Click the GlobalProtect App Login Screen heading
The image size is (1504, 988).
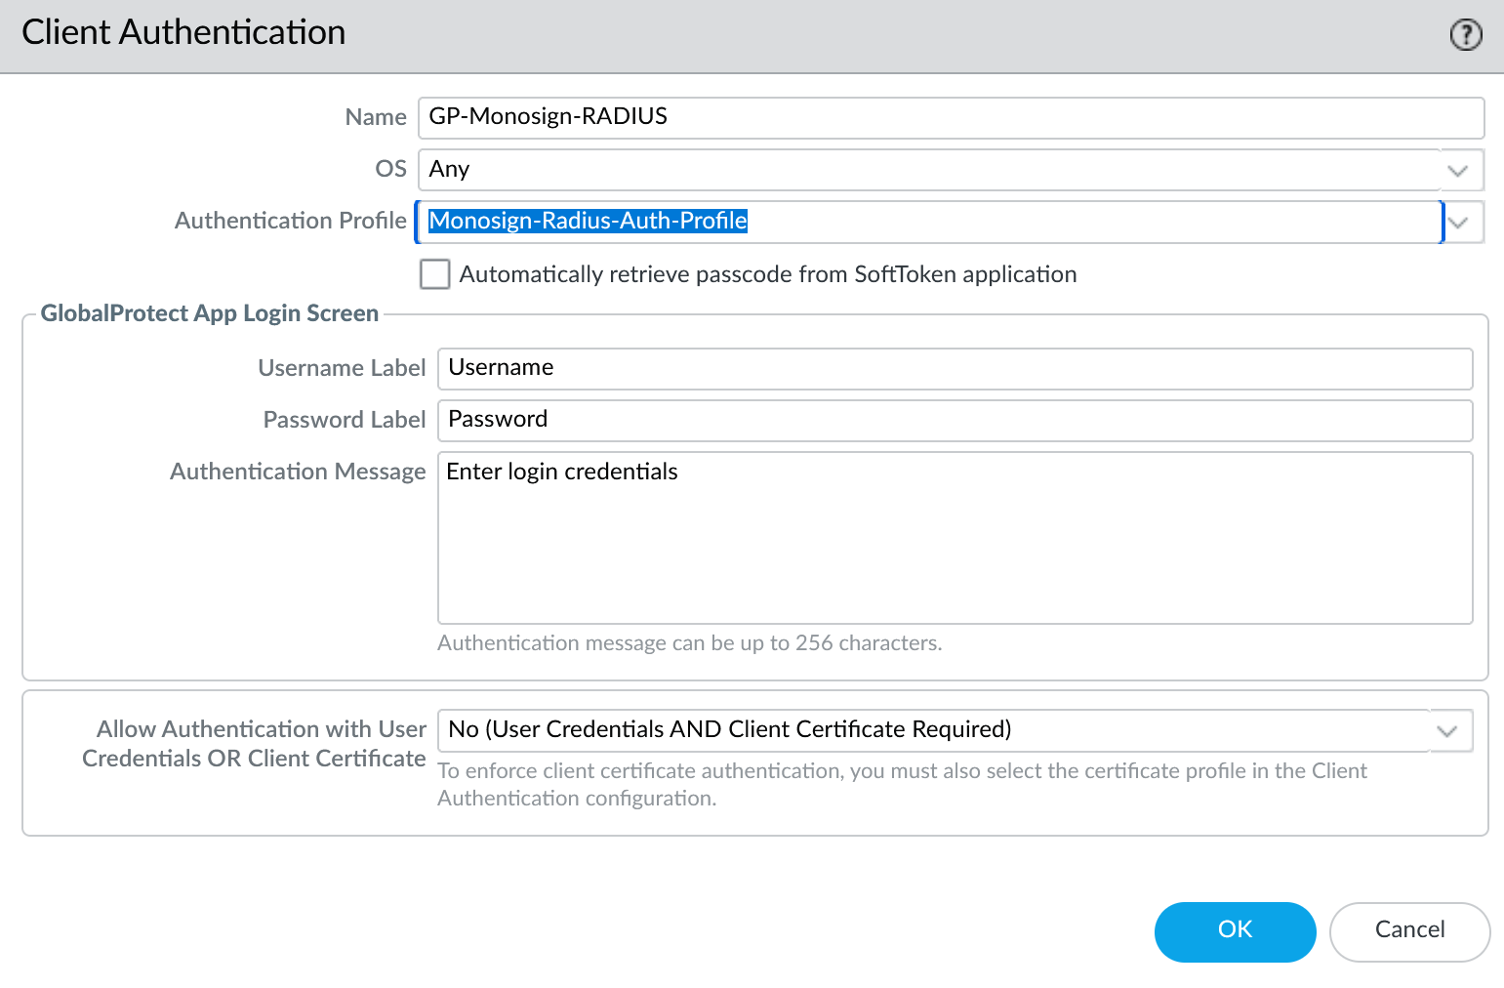(x=209, y=313)
